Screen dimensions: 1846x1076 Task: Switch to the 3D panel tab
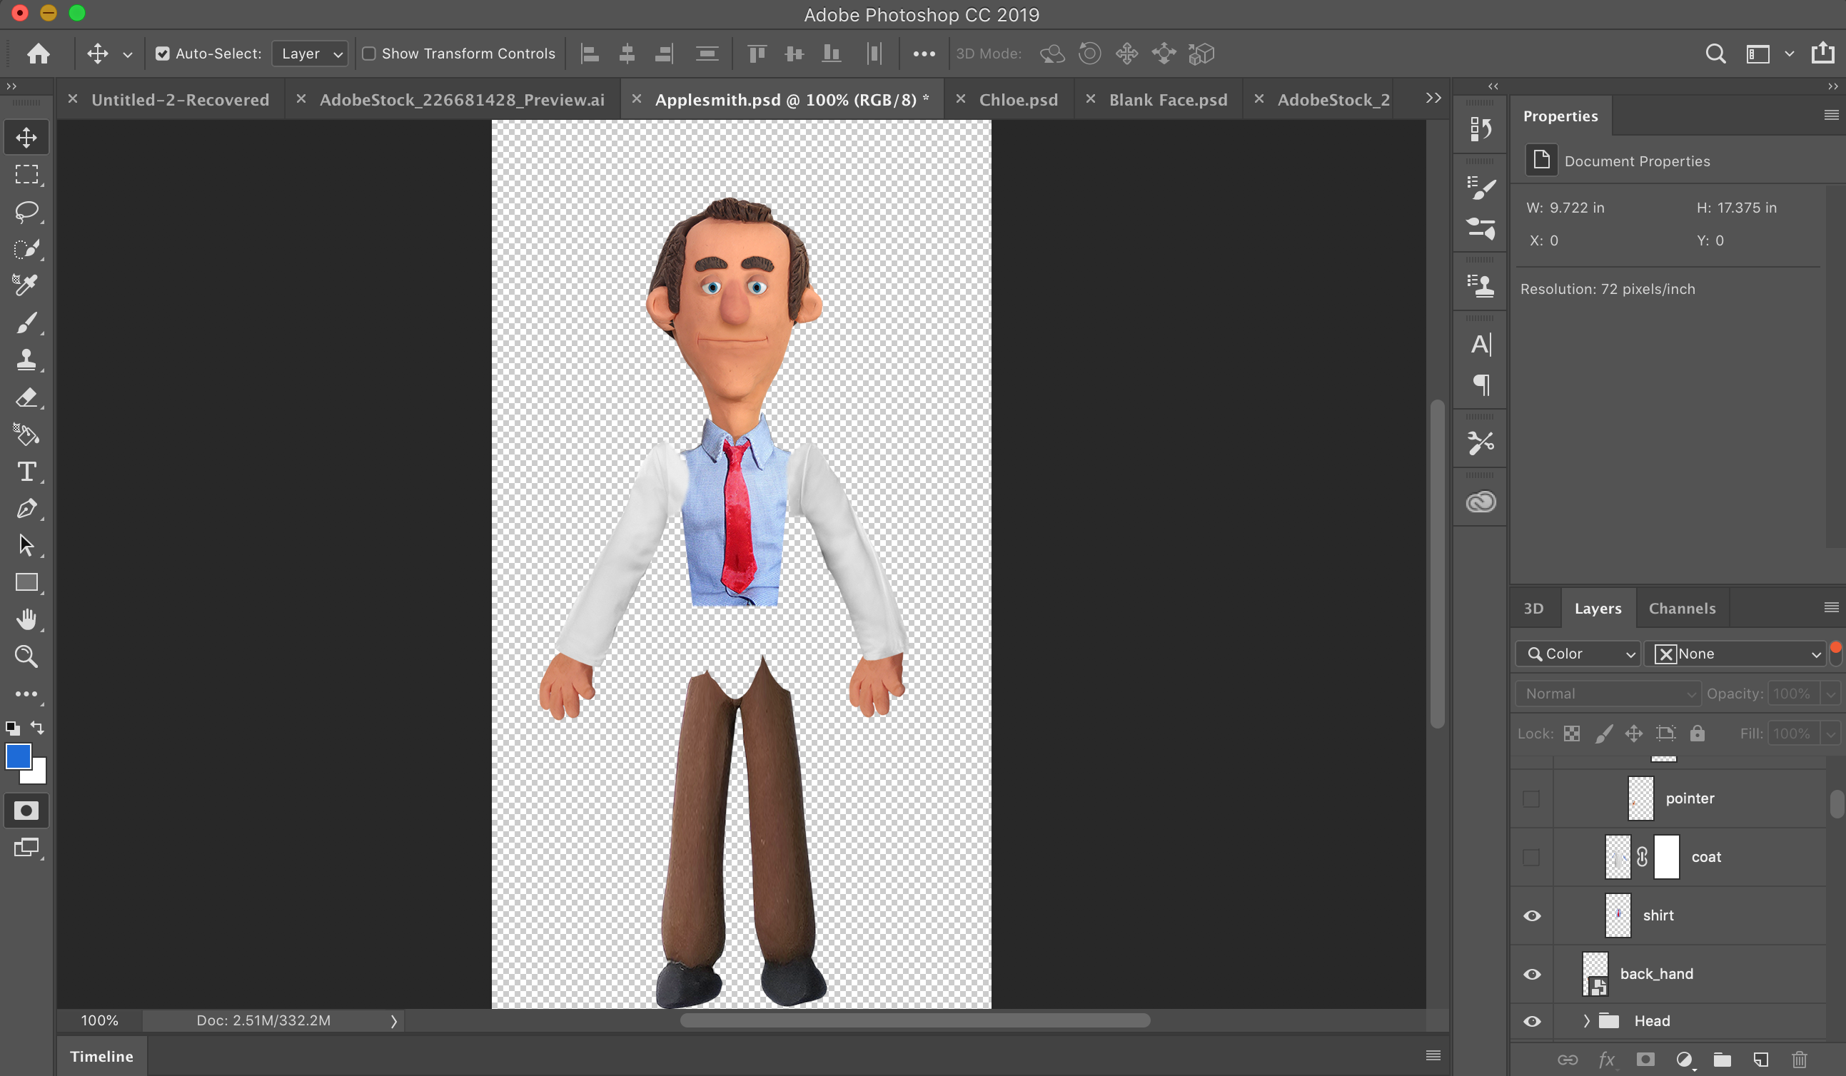[x=1533, y=608]
